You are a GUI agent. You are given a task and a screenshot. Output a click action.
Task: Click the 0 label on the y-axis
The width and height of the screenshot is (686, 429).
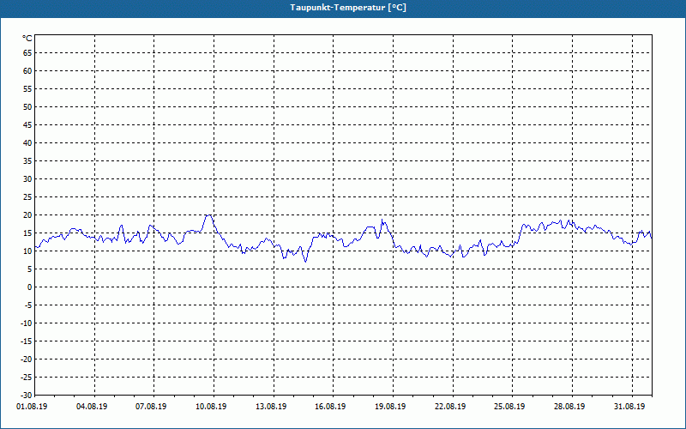click(x=30, y=287)
